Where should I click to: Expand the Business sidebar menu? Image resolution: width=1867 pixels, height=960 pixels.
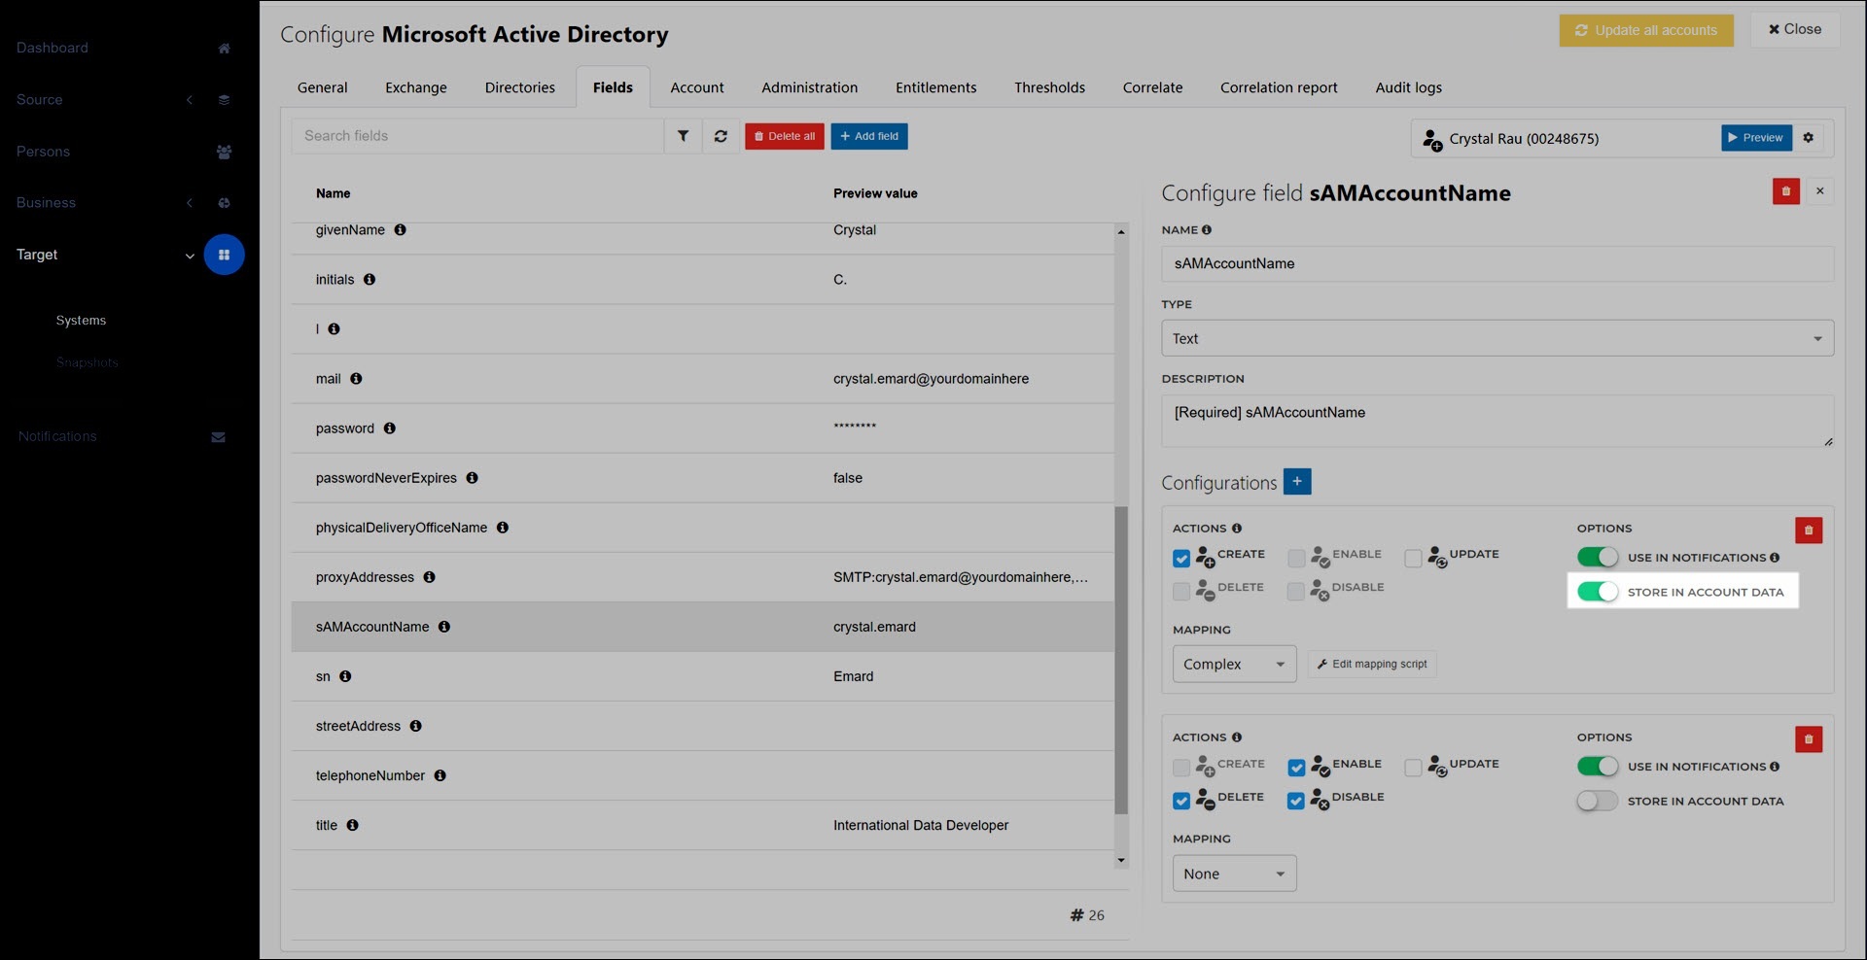coord(190,203)
